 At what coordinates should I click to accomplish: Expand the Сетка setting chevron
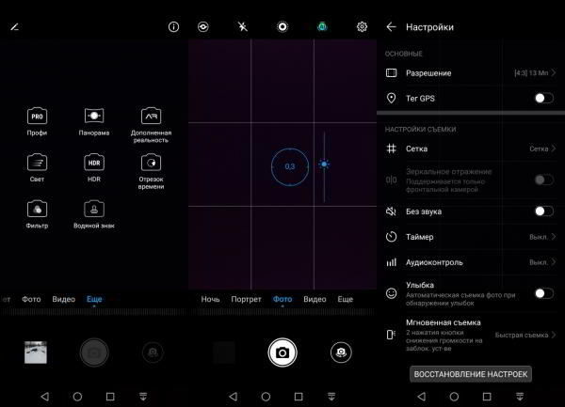coord(554,149)
